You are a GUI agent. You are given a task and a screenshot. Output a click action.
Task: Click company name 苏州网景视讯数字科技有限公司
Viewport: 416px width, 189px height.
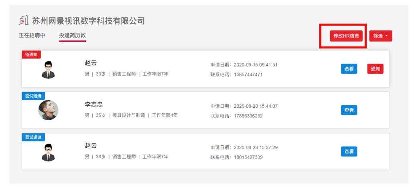click(88, 21)
